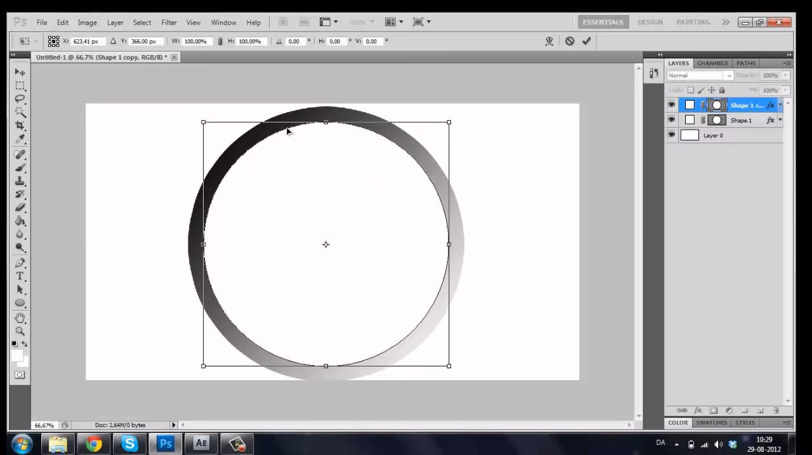Select the Move tool
The image size is (812, 455).
pos(20,72)
